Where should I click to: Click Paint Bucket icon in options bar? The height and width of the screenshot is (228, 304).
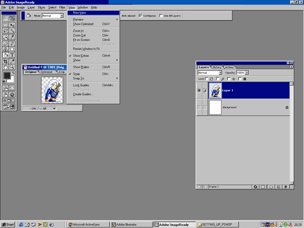point(28,16)
